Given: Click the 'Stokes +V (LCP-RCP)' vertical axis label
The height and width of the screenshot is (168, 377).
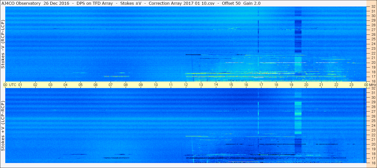Looking at the screenshot, I should click(x=3, y=126).
